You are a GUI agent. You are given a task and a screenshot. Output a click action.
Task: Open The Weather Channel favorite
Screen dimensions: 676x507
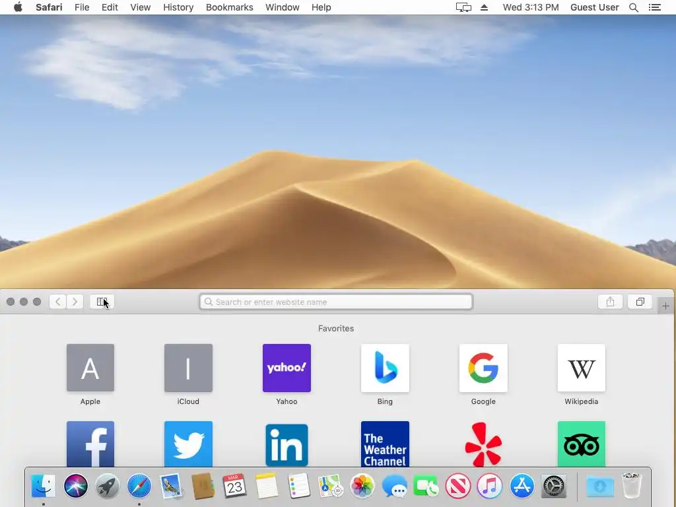pos(385,444)
